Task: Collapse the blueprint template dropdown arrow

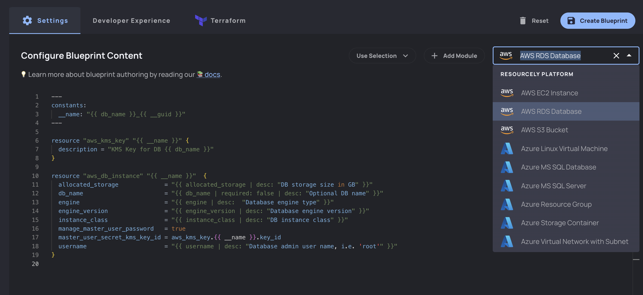Action: click(629, 55)
